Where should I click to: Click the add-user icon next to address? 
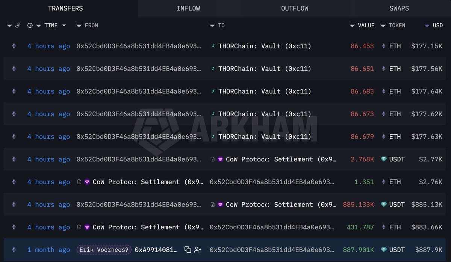(198, 250)
